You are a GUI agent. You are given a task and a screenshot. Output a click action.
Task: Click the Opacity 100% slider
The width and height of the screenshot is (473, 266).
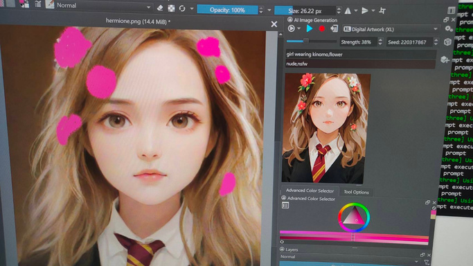pos(227,10)
